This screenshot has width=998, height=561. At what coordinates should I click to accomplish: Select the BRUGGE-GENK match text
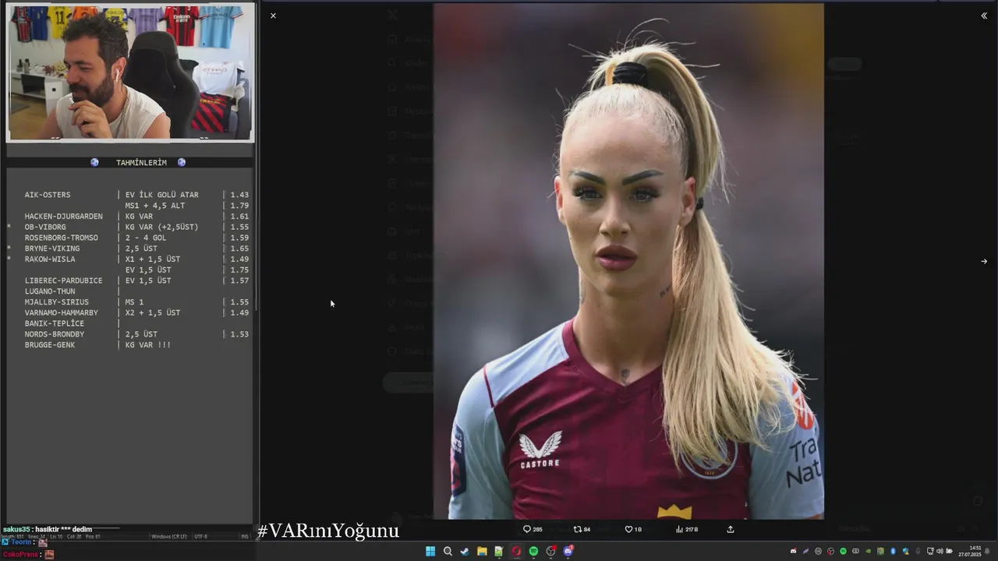coord(50,344)
